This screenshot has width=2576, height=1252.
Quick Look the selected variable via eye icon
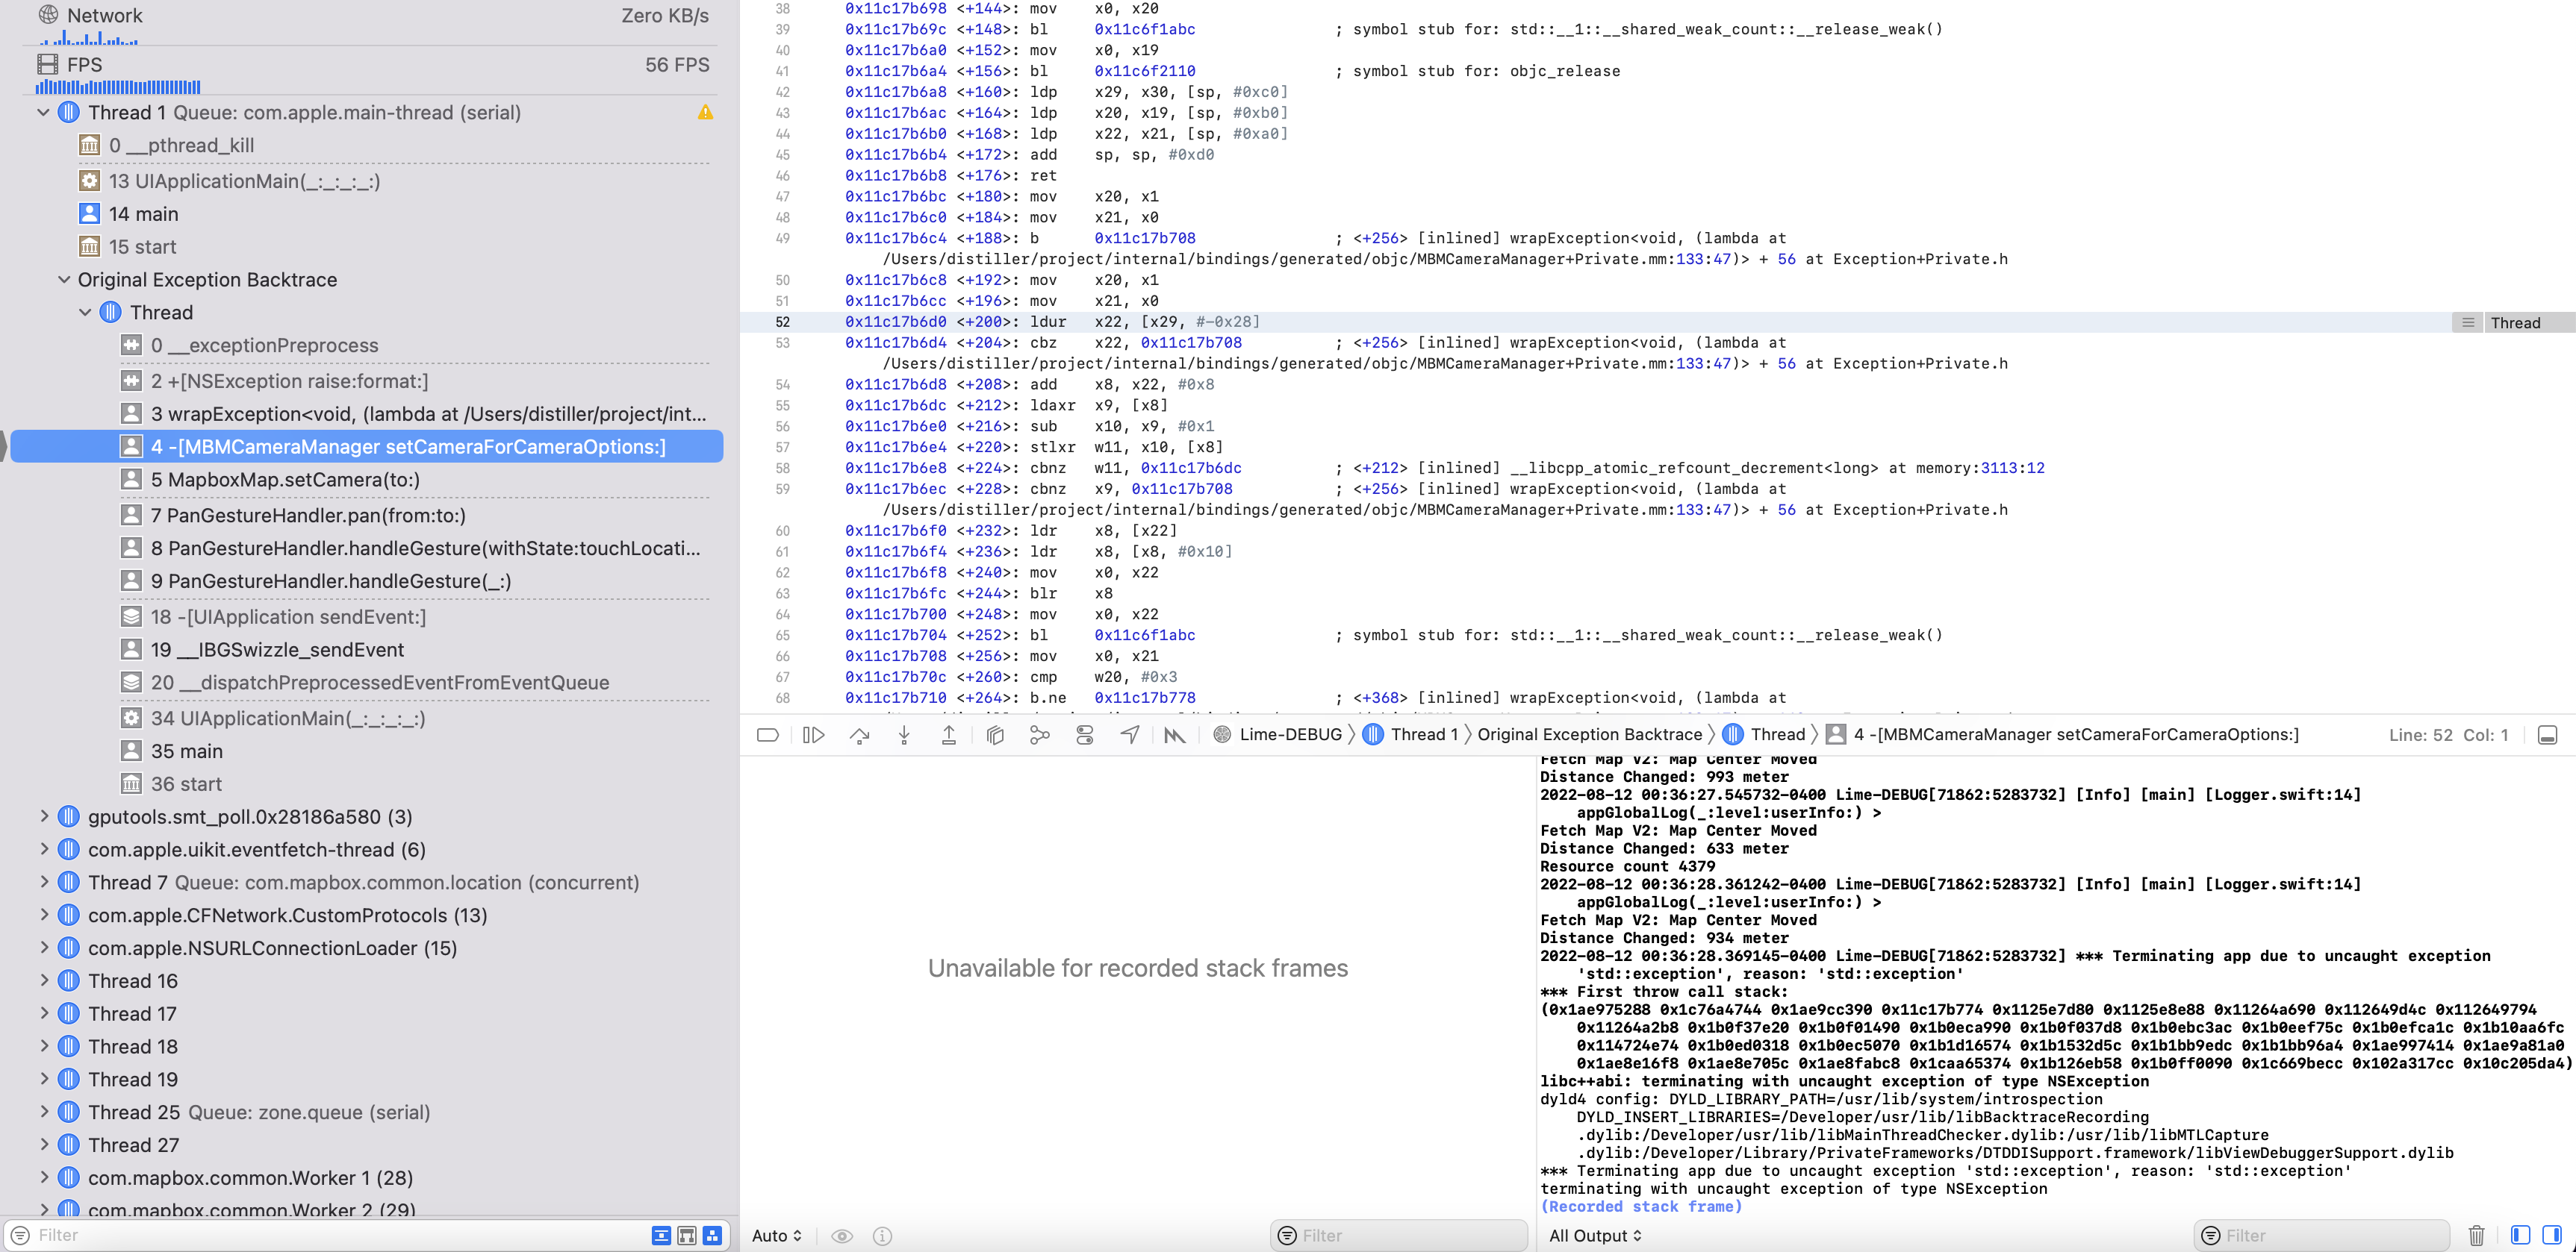842,1236
